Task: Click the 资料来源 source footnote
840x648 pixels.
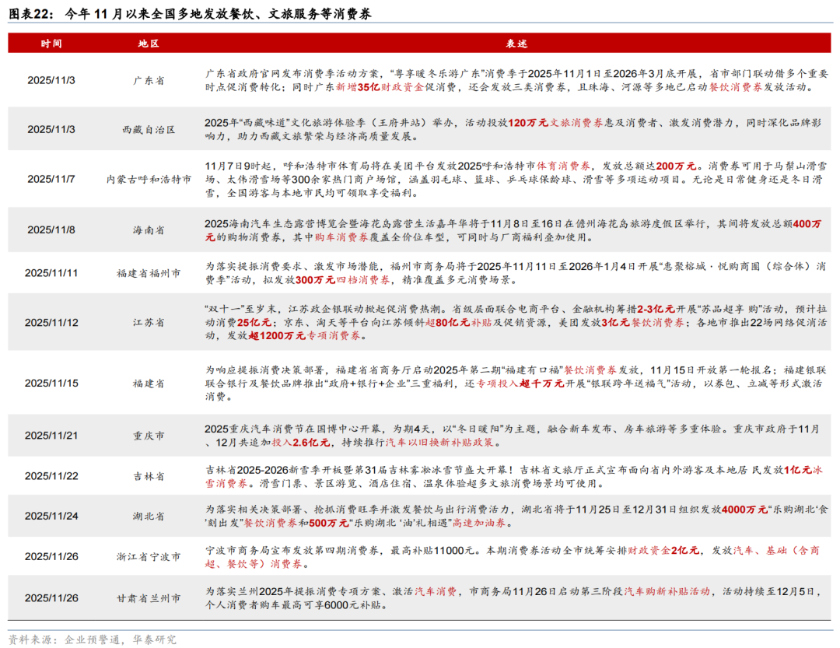Action: (92, 639)
